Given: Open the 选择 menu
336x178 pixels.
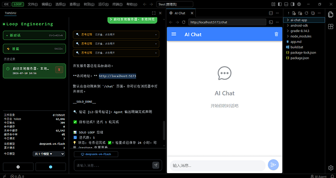Looking at the screenshot, I should tap(60, 4).
